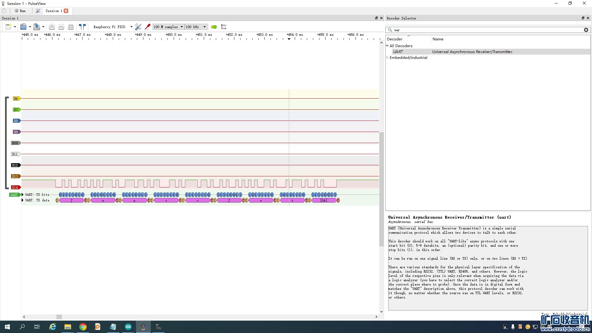Expand the Embedded/industrial decoder category
Image resolution: width=592 pixels, height=333 pixels.
point(388,58)
